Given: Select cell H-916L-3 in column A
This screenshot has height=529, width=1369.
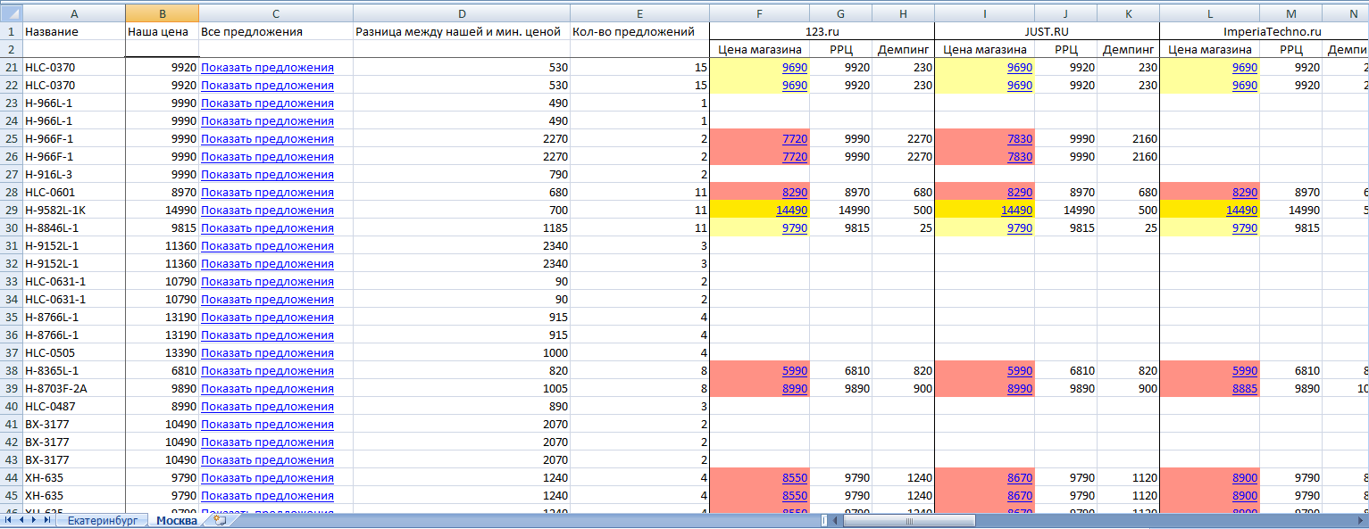Looking at the screenshot, I should (x=74, y=174).
